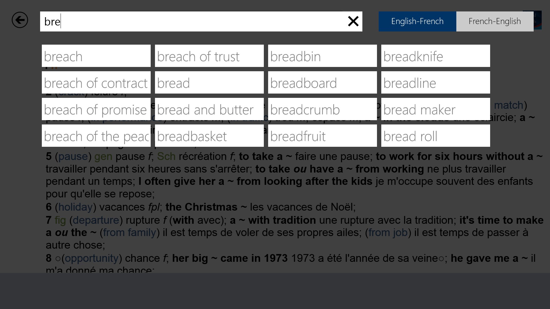Select the 'breach' suggestion
Viewport: 550px width, 309px height.
96,56
